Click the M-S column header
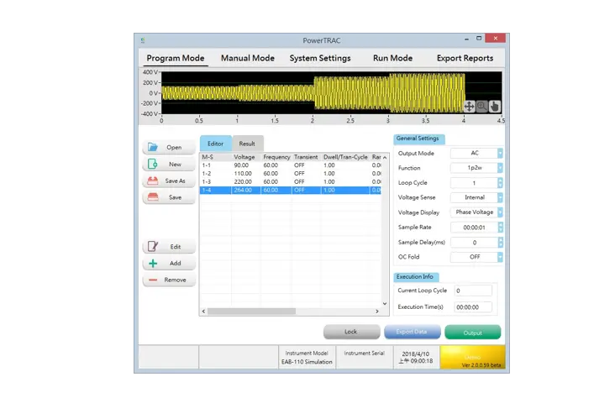Screen dimensions: 615x403 pyautogui.click(x=215, y=157)
